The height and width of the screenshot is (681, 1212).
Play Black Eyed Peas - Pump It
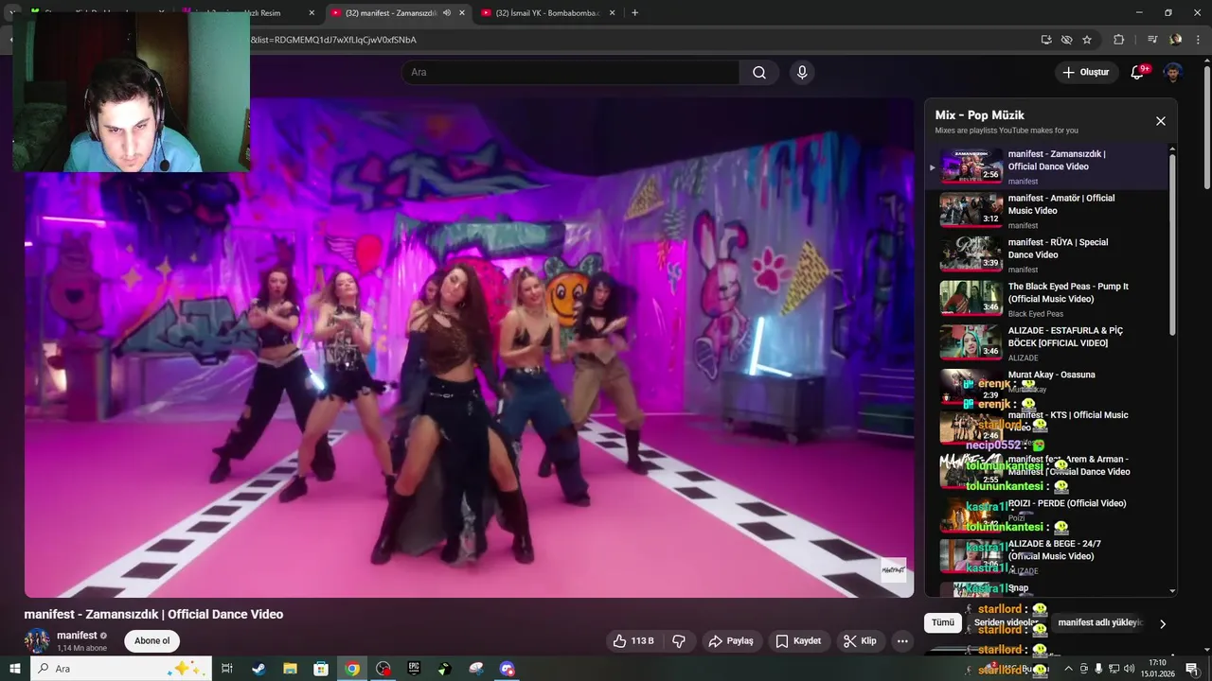[1046, 300]
